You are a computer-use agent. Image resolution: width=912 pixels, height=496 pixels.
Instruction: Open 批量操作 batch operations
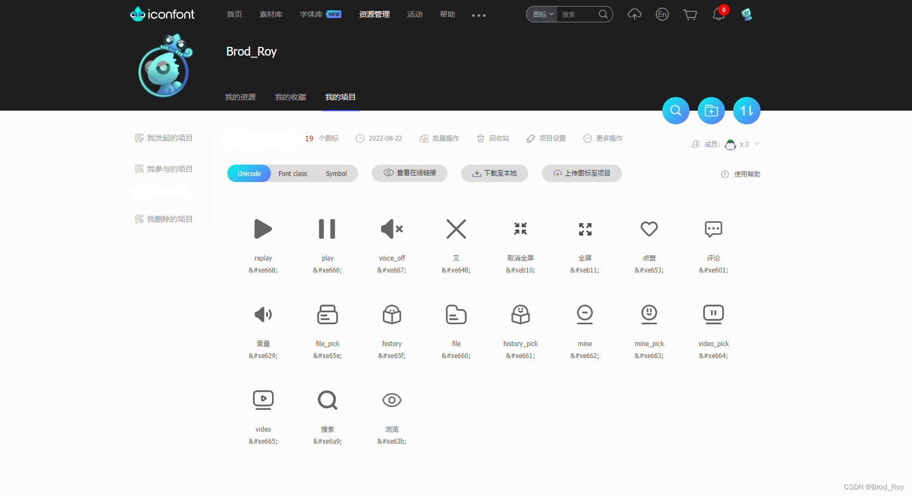click(439, 138)
